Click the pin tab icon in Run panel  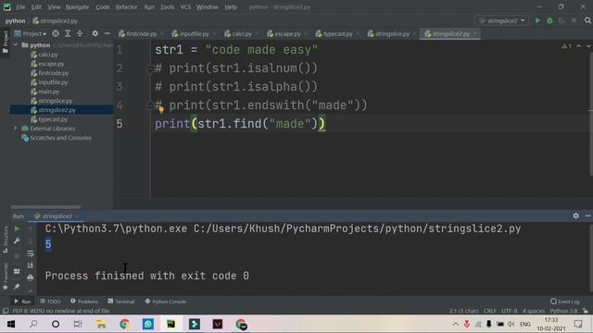pos(17,287)
